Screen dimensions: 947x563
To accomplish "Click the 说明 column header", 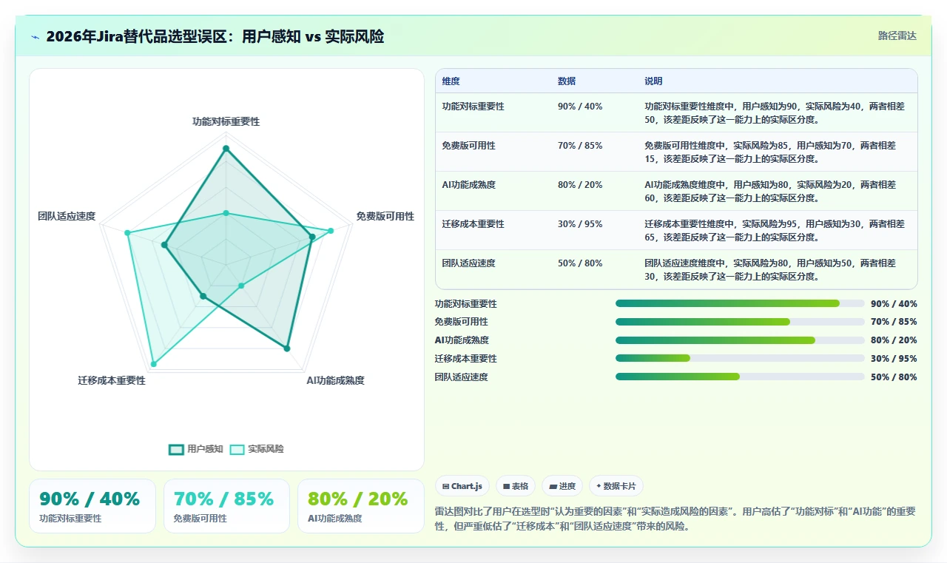I will (653, 81).
